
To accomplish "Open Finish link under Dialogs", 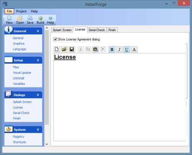I will (x=17, y=118).
